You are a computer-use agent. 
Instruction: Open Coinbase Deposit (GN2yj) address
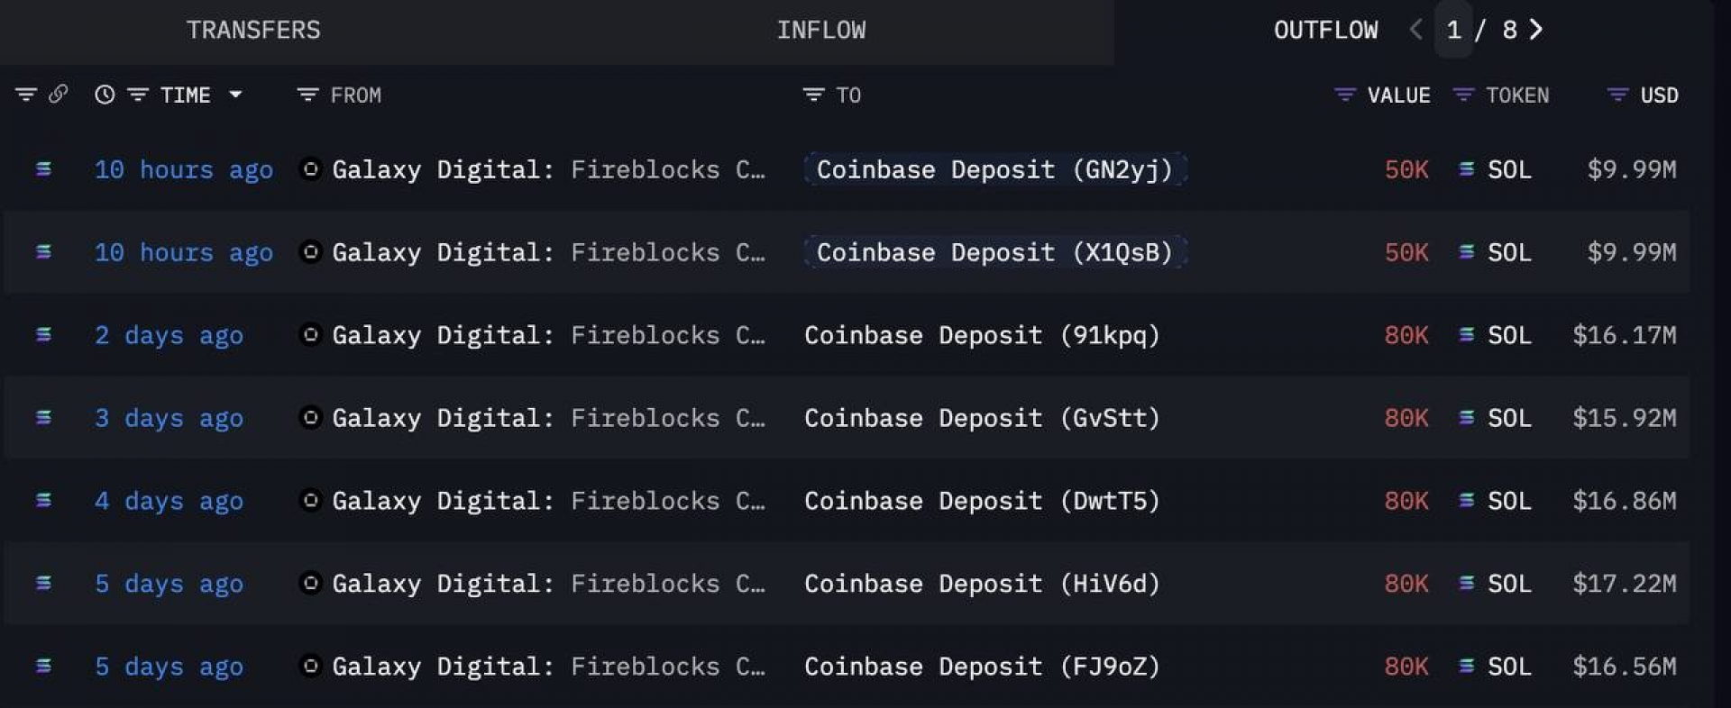(994, 169)
